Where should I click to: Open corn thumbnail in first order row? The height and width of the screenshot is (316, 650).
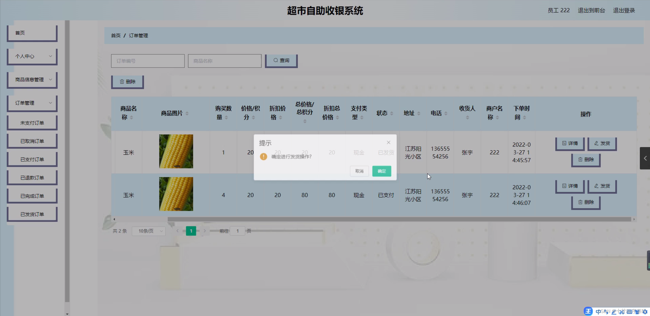coord(176,151)
